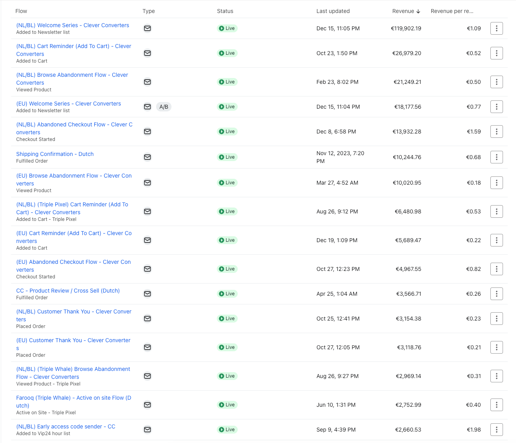Click email type icon for Farooq Active on site
The image size is (516, 443).
[x=147, y=405]
